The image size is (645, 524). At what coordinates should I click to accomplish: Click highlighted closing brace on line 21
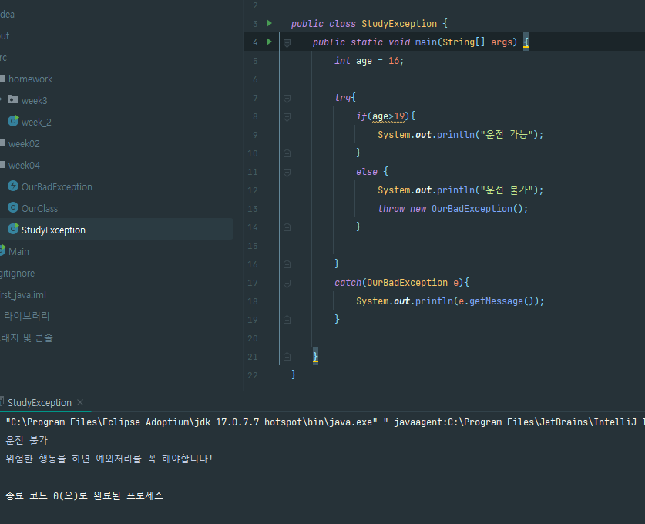[315, 356]
